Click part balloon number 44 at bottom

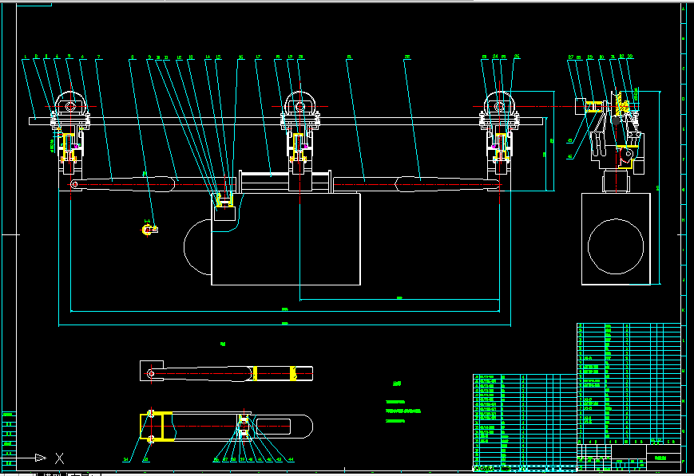[291, 459]
